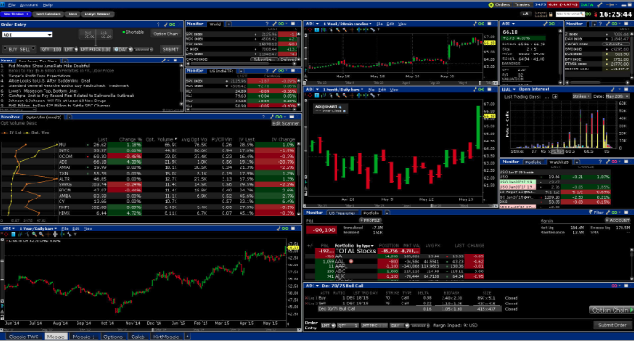
Task: Open the Order Entry panel wrench settings
Action: pyautogui.click(x=165, y=25)
